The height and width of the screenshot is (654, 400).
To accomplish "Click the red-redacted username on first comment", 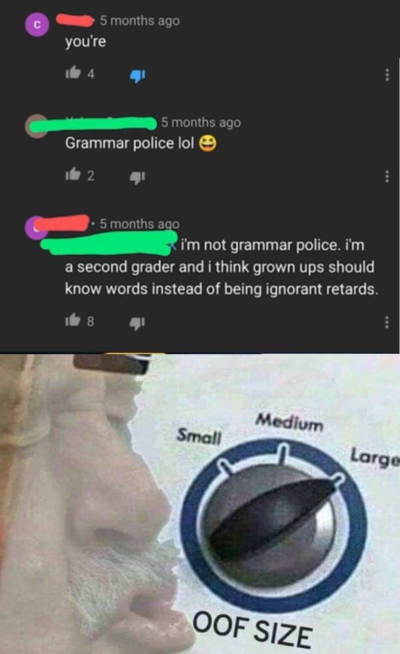I will pos(75,20).
